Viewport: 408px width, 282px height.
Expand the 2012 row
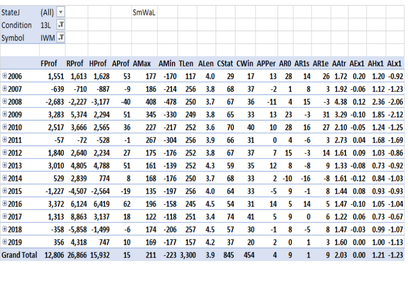click(4, 152)
